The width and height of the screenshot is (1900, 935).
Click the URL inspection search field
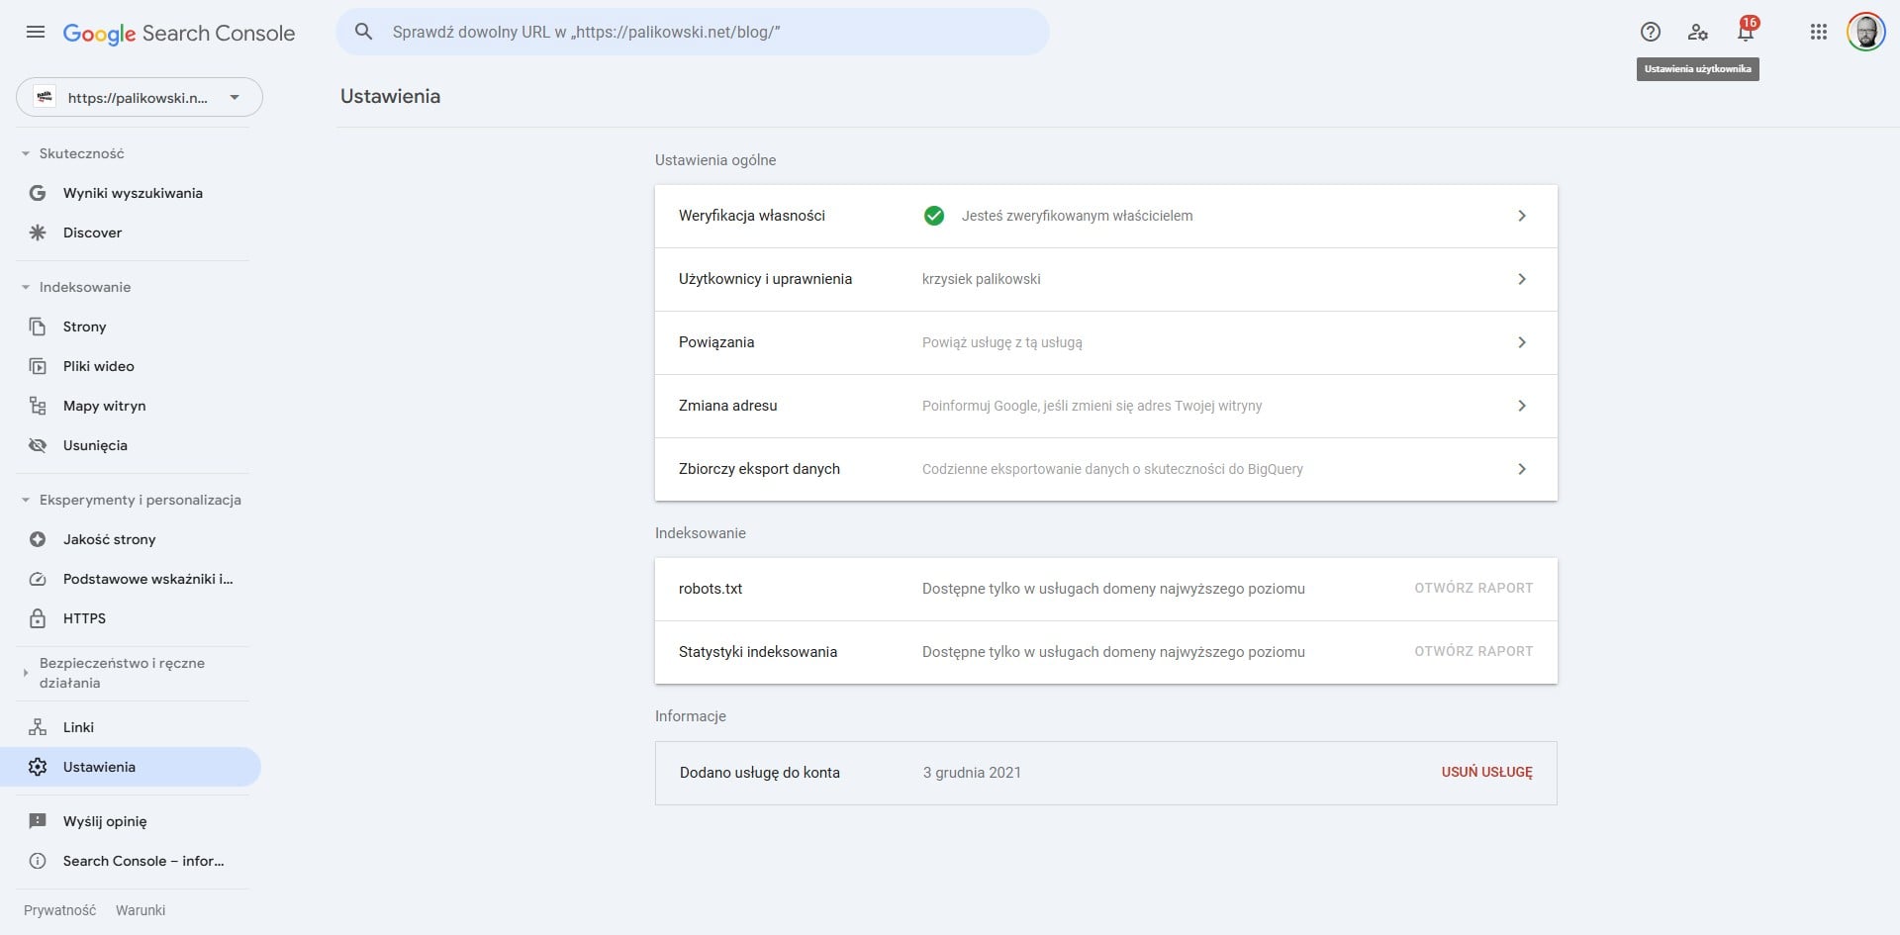693,32
